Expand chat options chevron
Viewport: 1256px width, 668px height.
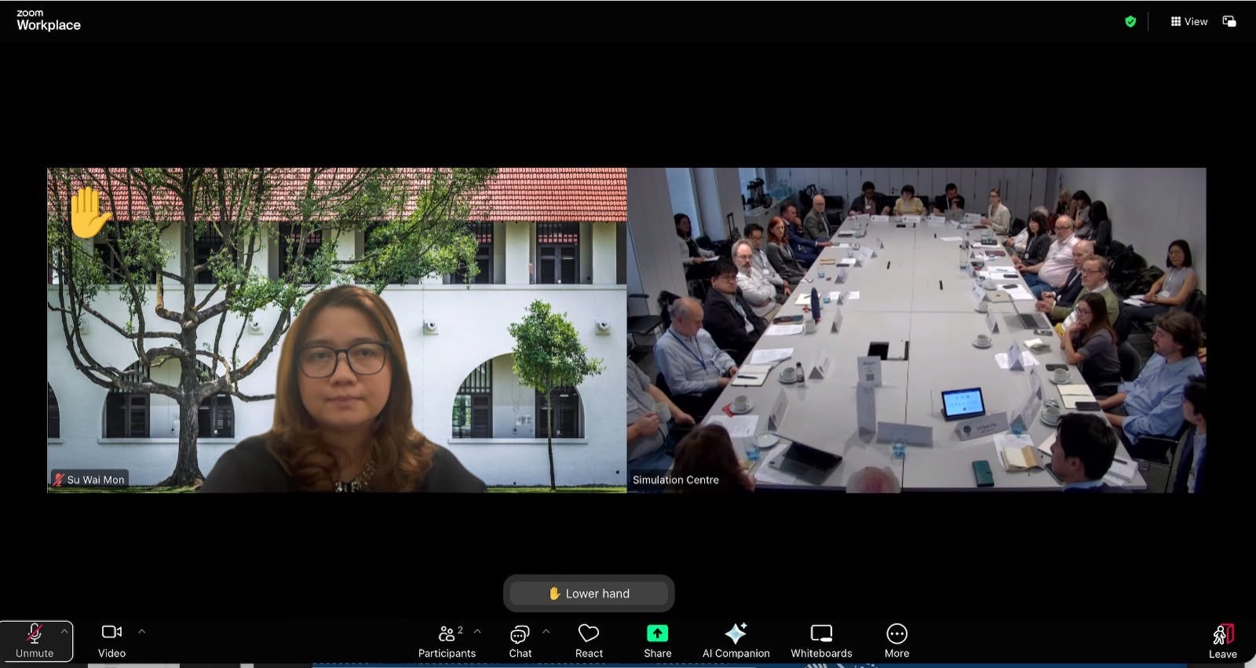point(546,630)
